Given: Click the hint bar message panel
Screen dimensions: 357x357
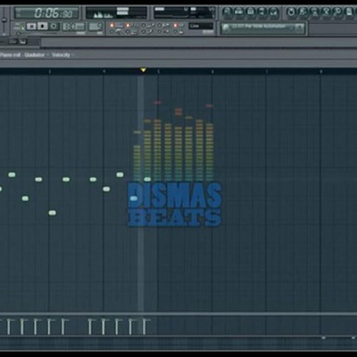Looking at the screenshot, I should pyautogui.click(x=262, y=28).
